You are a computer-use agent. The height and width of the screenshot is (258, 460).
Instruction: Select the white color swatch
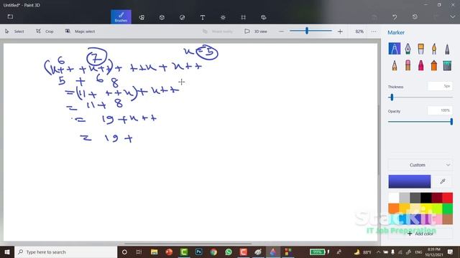[x=394, y=198]
